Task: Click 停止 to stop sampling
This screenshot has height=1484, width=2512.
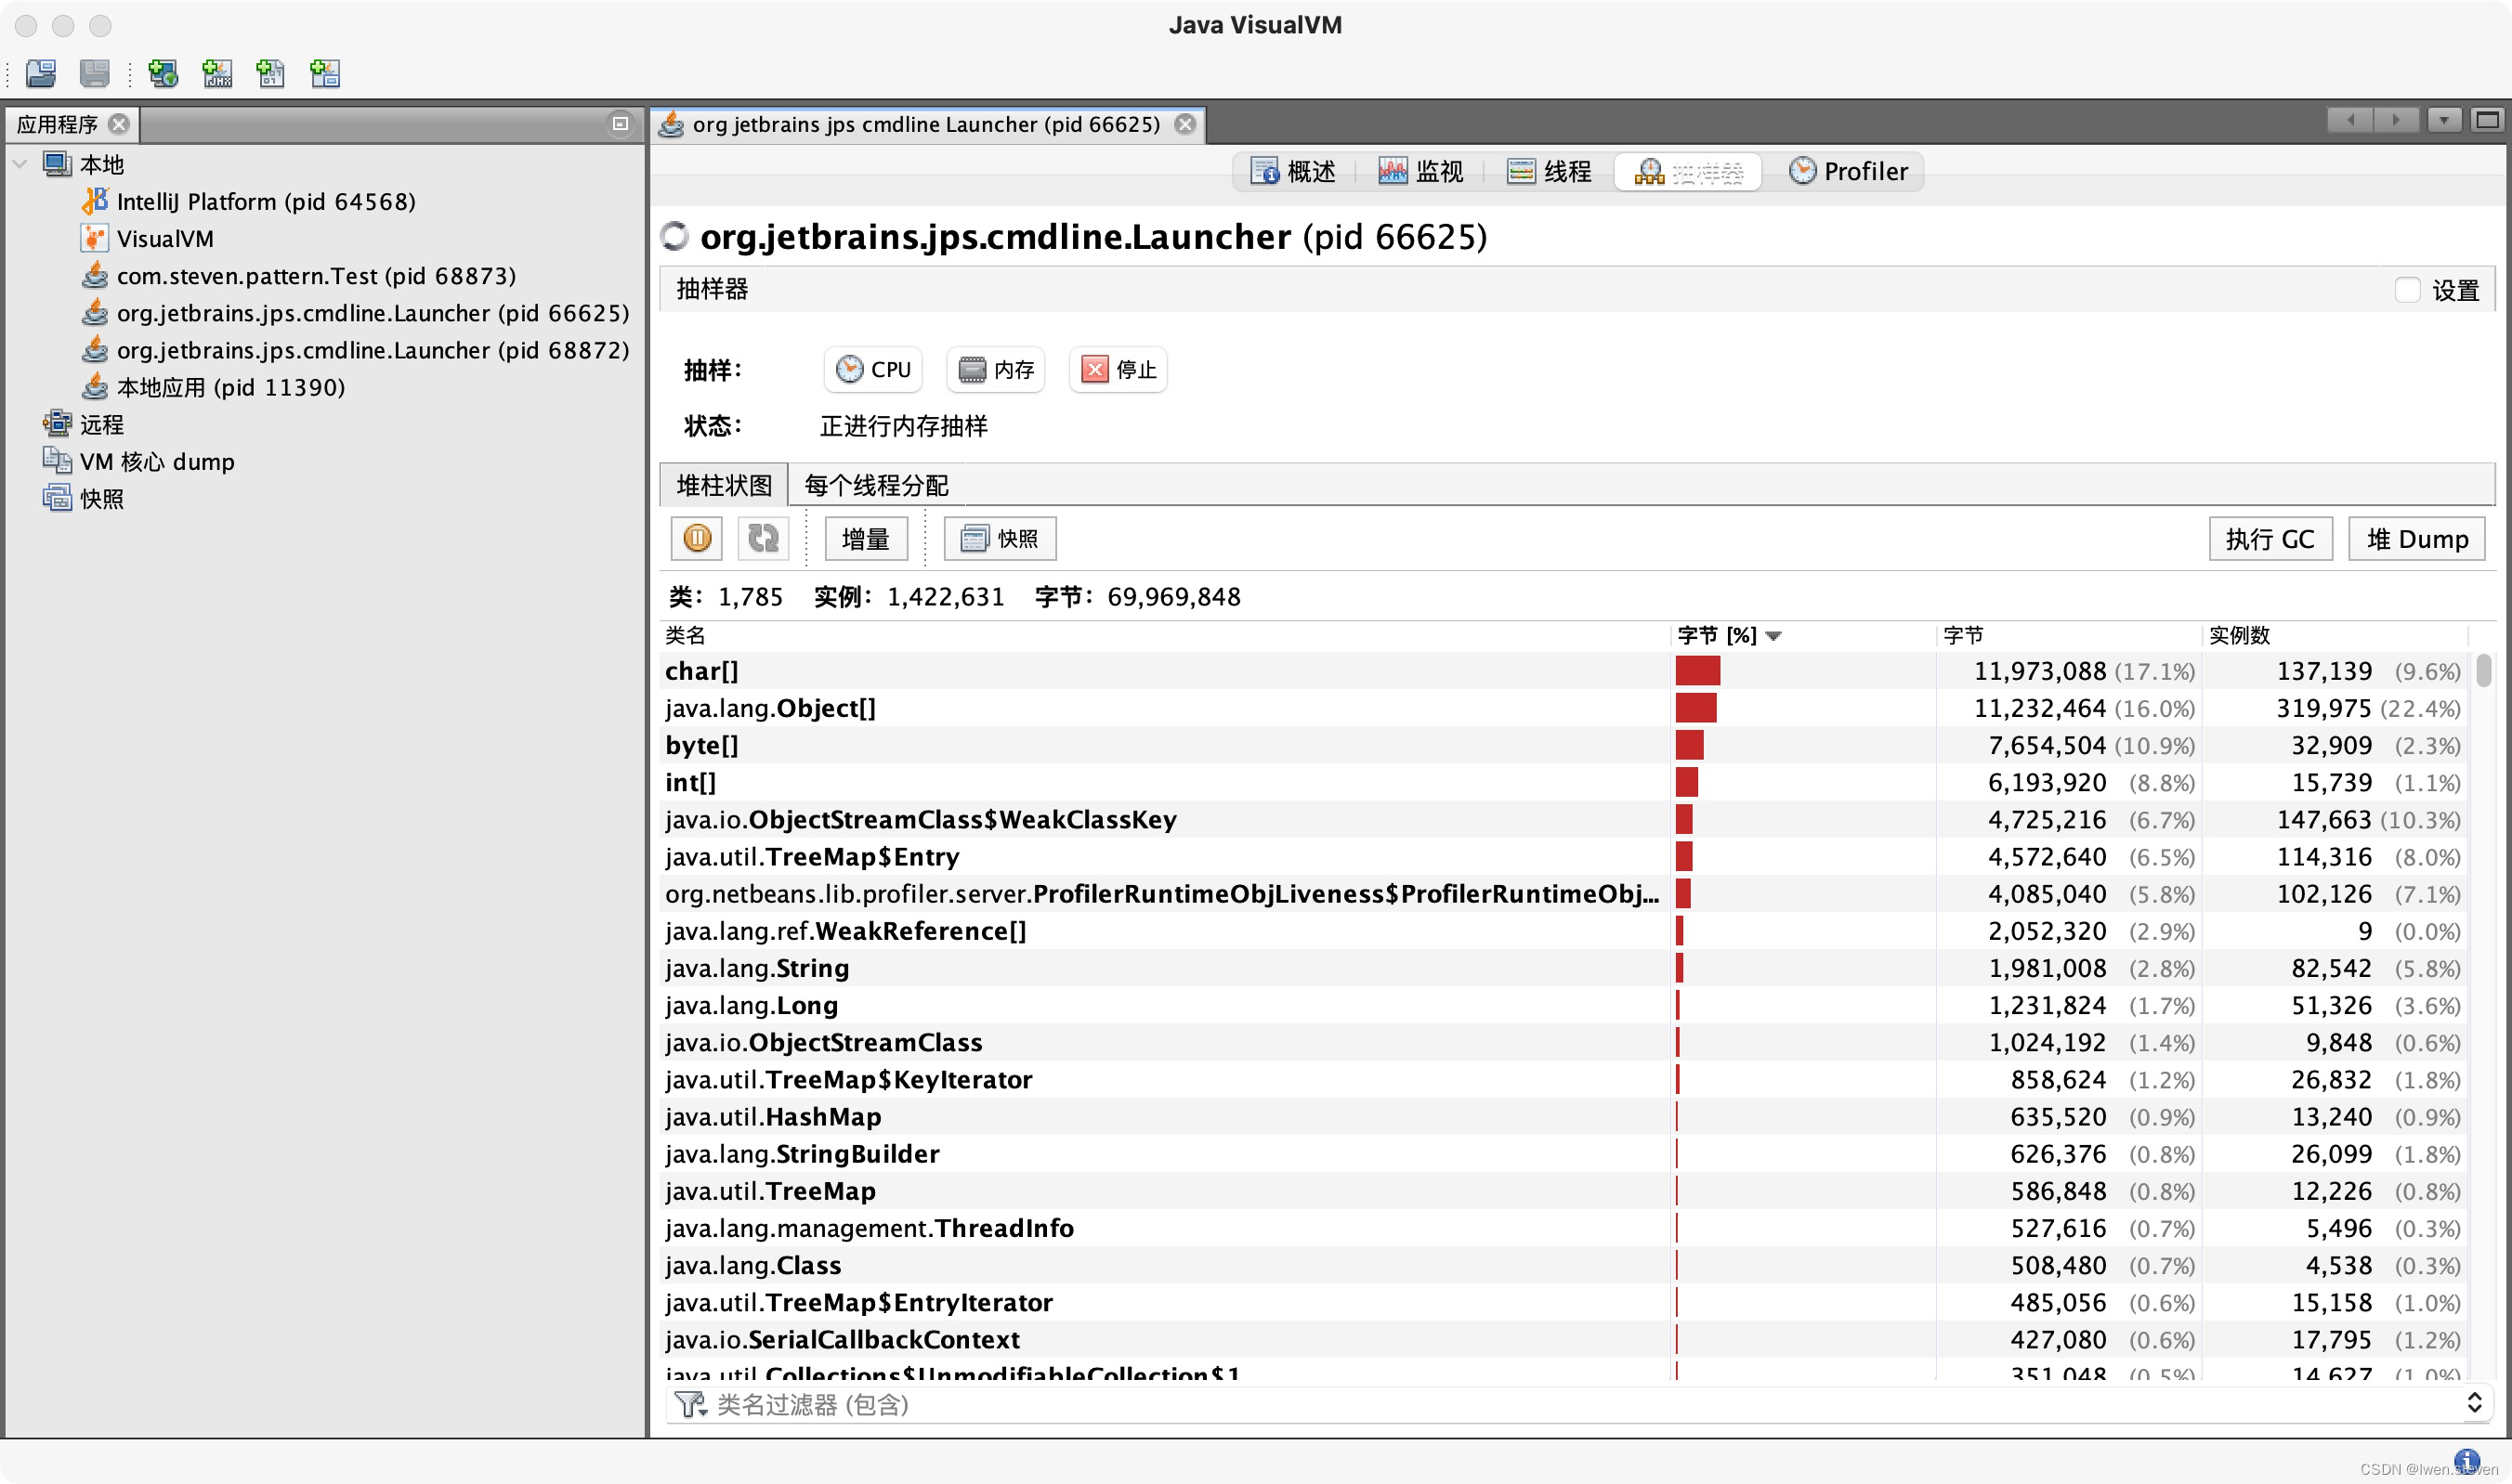Action: click(1119, 370)
